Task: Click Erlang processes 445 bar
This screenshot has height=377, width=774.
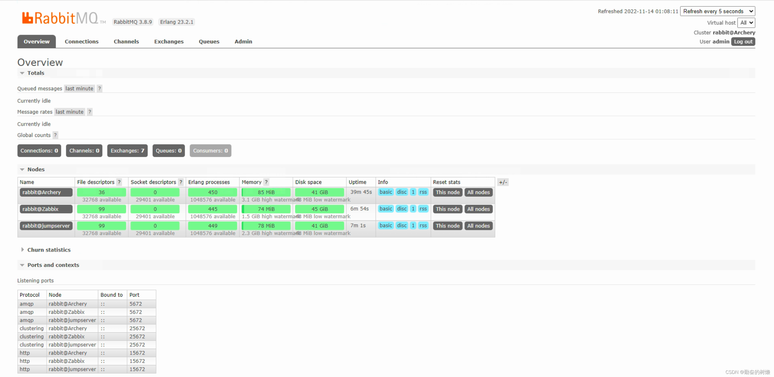Action: click(x=213, y=209)
